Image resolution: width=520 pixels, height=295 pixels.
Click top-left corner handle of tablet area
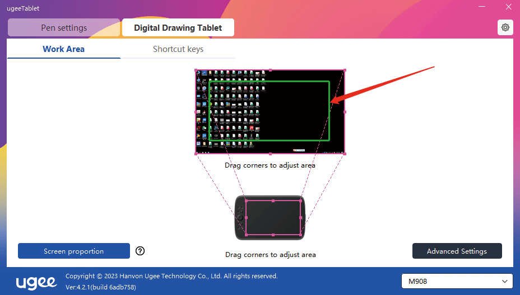point(246,201)
